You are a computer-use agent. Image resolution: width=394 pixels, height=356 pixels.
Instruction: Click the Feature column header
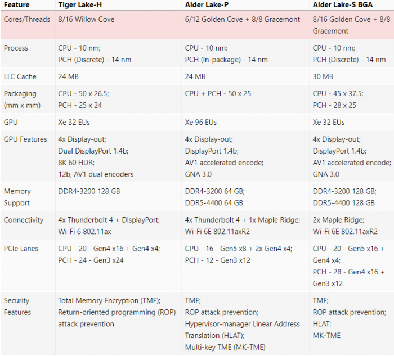[x=17, y=5]
